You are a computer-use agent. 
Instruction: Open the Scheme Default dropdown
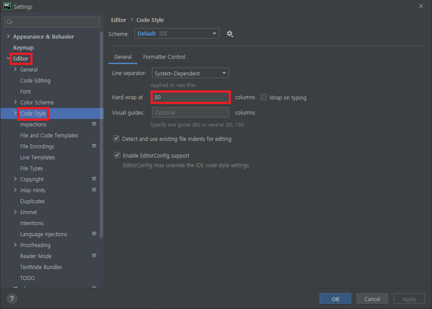click(x=177, y=34)
